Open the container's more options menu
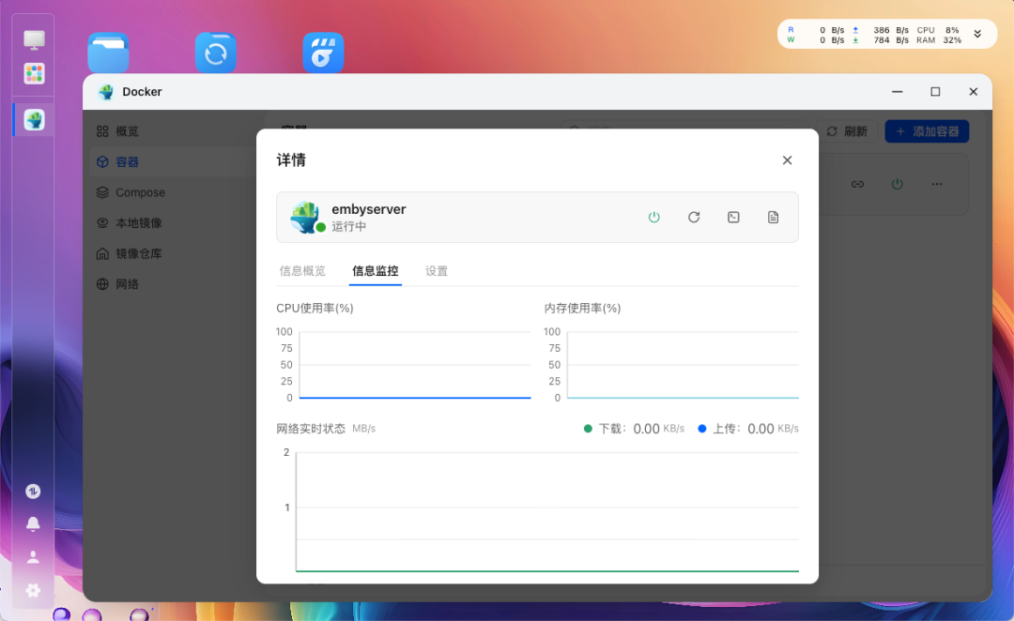Screen dimensions: 1014x621 tap(937, 184)
